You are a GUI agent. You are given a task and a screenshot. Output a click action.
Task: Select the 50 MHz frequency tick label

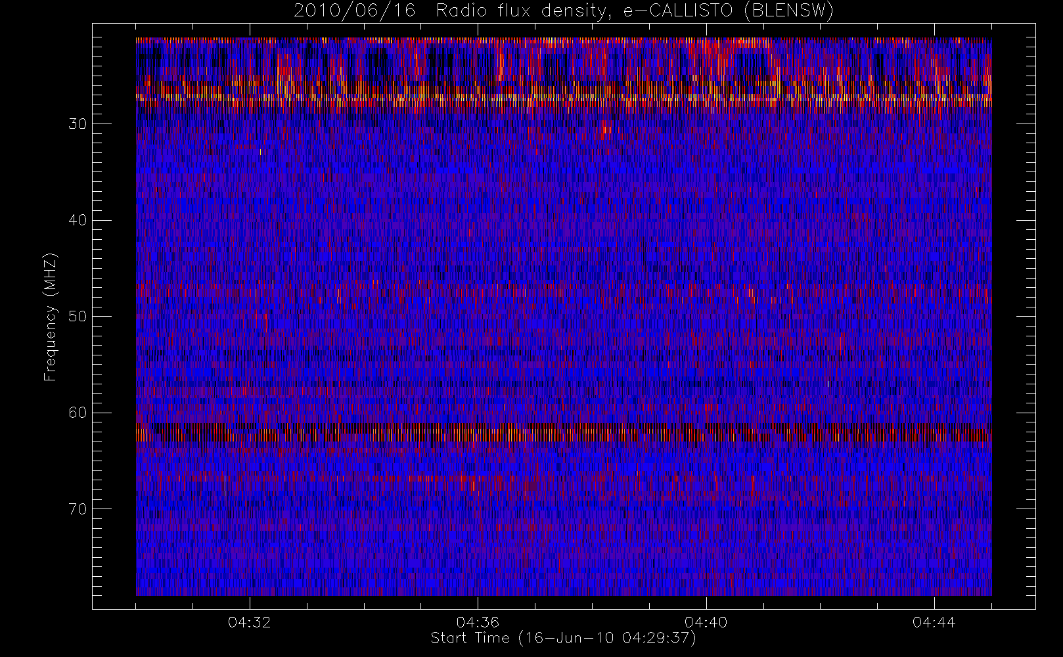78,317
